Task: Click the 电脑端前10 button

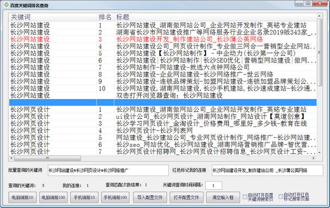Action: point(23,198)
